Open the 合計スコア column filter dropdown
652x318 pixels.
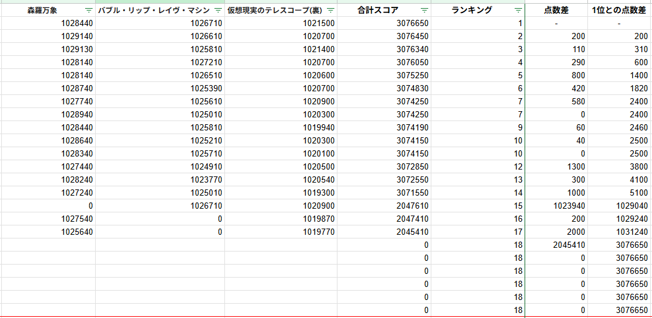(424, 10)
